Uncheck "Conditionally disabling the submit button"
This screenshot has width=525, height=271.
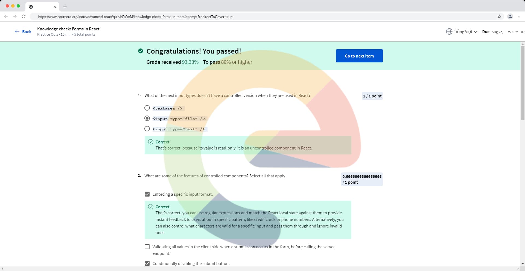147,263
